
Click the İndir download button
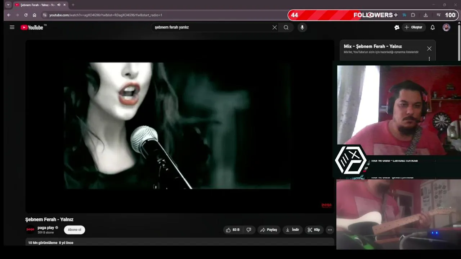292,230
